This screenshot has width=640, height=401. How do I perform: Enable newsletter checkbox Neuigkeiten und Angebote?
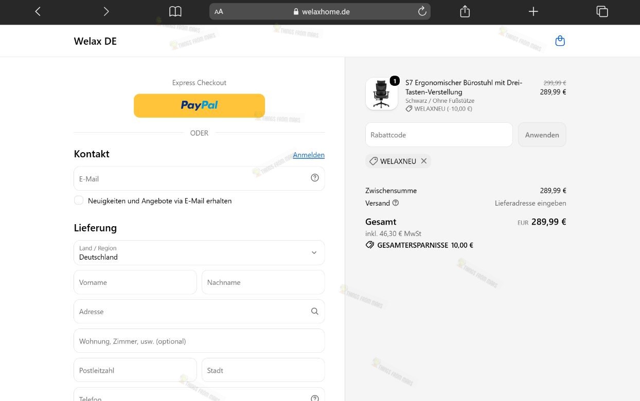[79, 200]
